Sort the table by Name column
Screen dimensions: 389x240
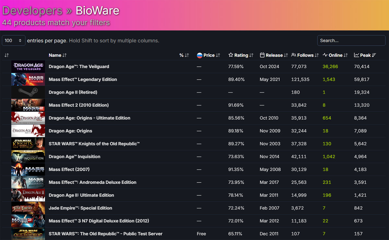(58, 55)
